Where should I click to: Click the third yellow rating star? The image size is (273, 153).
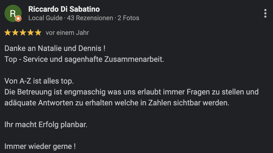click(x=23, y=33)
